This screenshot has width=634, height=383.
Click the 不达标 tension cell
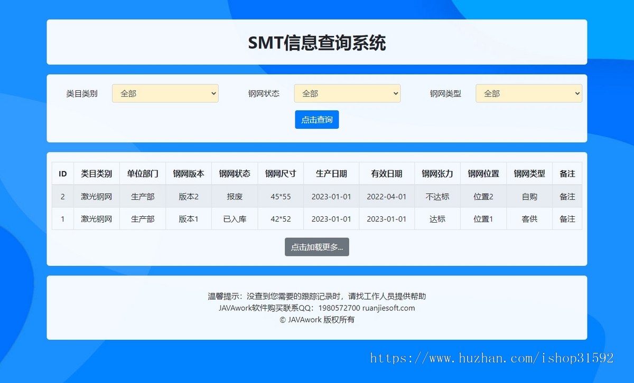pyautogui.click(x=437, y=196)
